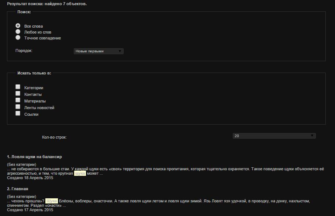Tick the 'Ссылки' checkbox

18,113
